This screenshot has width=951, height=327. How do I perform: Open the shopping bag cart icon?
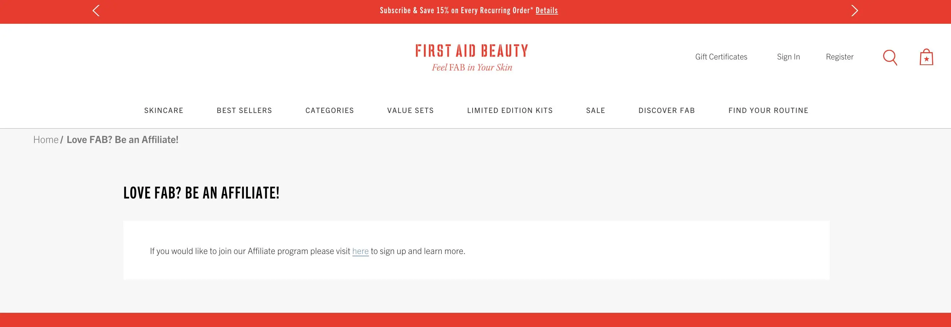(x=926, y=57)
